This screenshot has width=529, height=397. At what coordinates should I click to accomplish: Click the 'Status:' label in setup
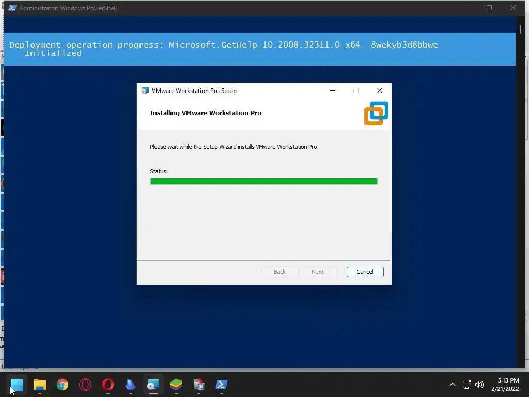159,171
